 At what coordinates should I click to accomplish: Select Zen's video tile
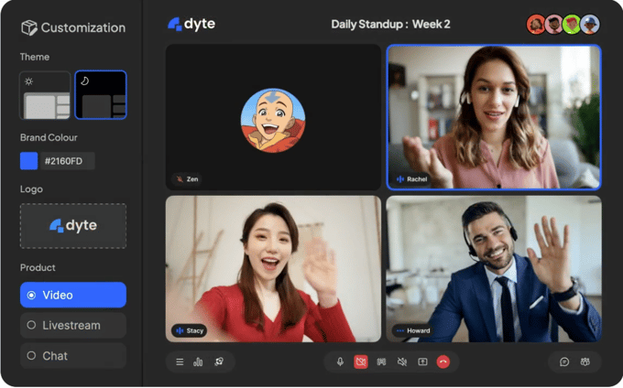pyautogui.click(x=273, y=117)
